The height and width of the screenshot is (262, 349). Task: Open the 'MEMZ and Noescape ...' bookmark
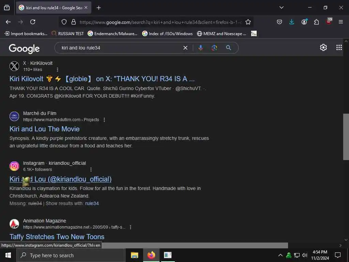222,34
